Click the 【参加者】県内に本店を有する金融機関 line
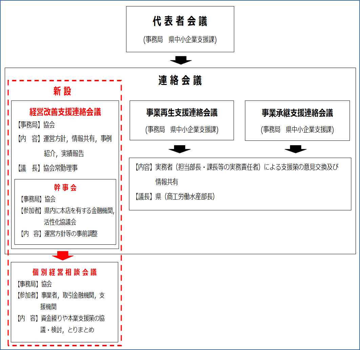The image size is (360, 350). (67, 211)
